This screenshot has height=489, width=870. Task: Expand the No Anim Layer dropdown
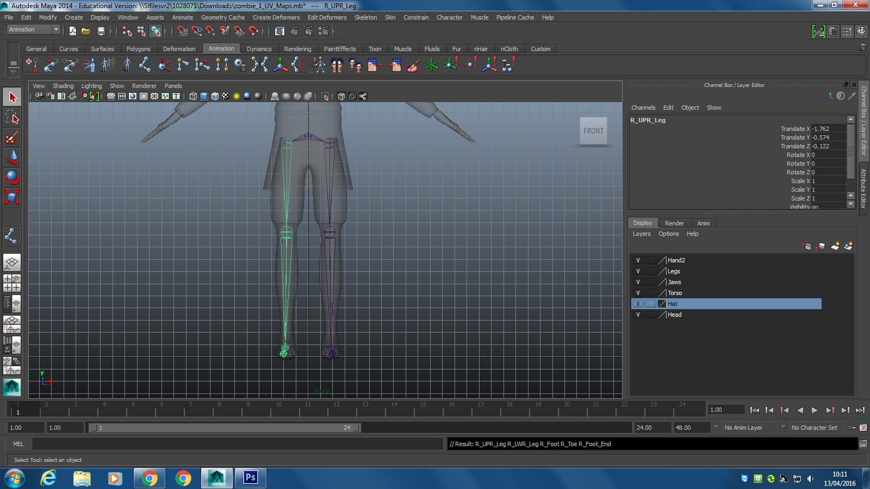[717, 428]
